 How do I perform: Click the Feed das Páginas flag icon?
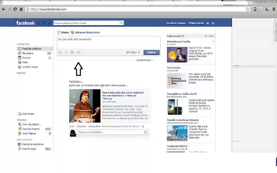[x=19, y=129]
